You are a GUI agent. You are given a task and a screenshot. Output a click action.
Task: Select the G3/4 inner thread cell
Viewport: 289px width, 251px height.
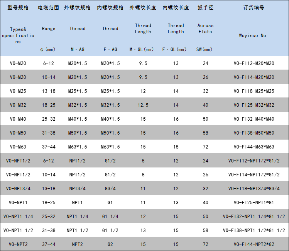coord(110,189)
